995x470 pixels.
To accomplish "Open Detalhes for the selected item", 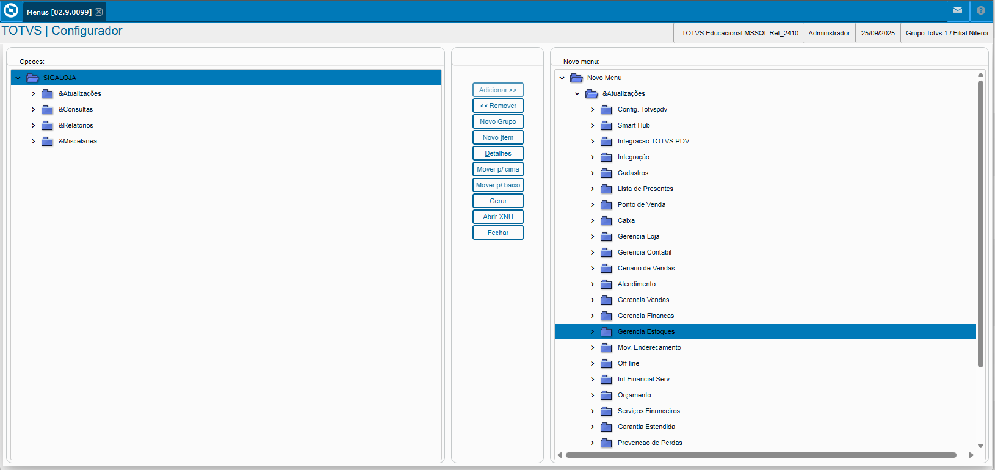I will click(498, 153).
